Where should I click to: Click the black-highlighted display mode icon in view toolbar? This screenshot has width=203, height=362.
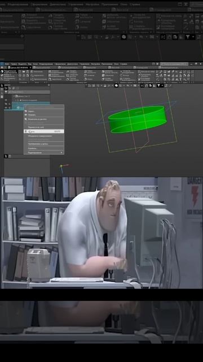(x=117, y=85)
